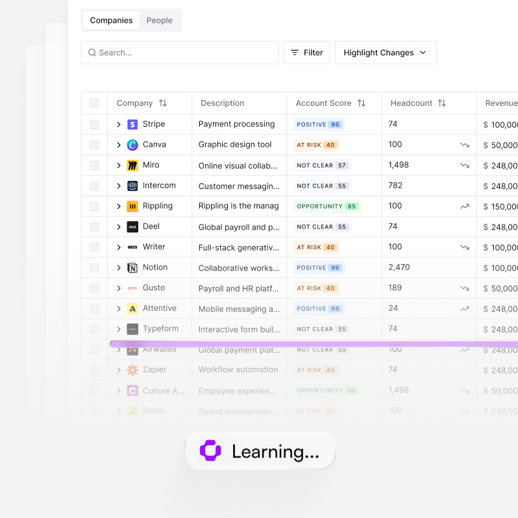Viewport: 518px width, 518px height.
Task: Switch to the Companies tab
Action: click(x=112, y=21)
